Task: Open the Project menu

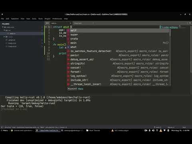Action: (48, 19)
